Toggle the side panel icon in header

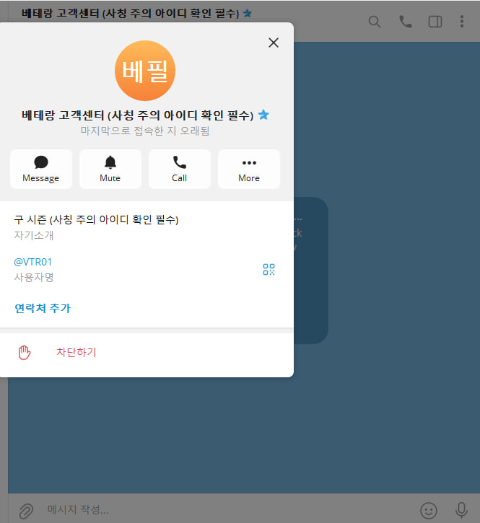pos(435,22)
